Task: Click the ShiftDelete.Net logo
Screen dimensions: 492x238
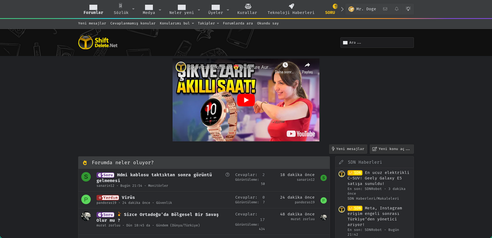Action: [x=98, y=42]
